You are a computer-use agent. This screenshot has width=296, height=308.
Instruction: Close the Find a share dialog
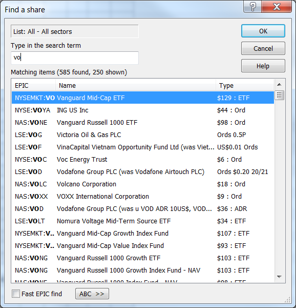pyautogui.click(x=277, y=7)
